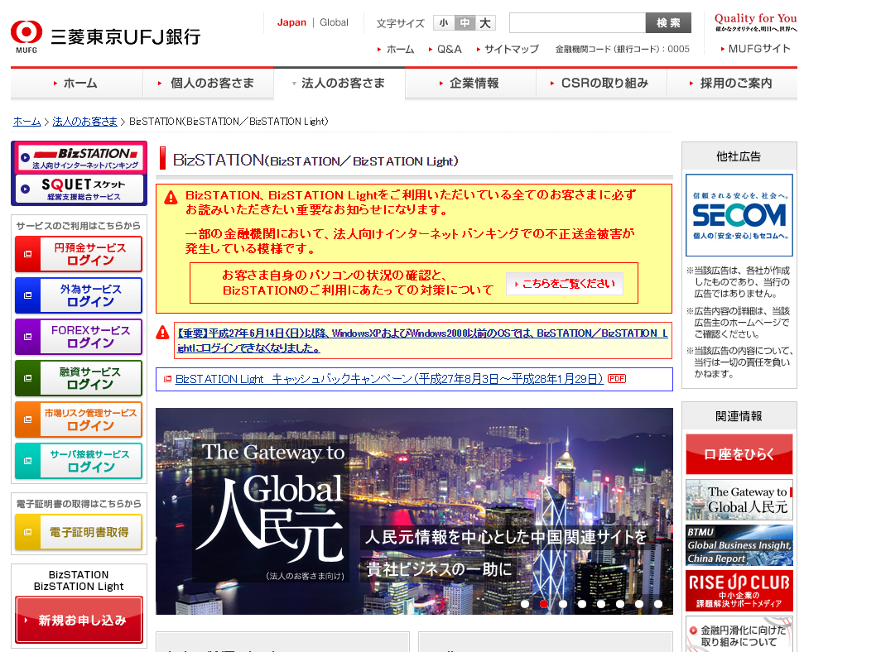The image size is (881, 652).
Task: Click the 電子証明書取得 banner
Action: [x=78, y=532]
